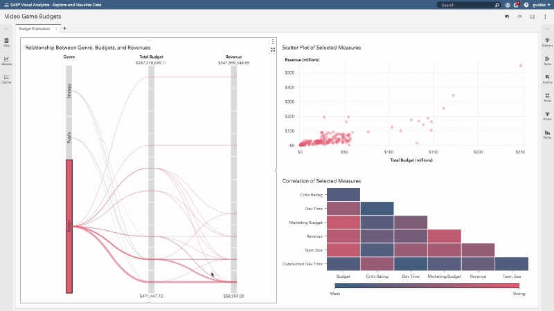Viewport: 554px width, 311px height.
Task: Select the Strategy genre segment
Action: pos(69,90)
